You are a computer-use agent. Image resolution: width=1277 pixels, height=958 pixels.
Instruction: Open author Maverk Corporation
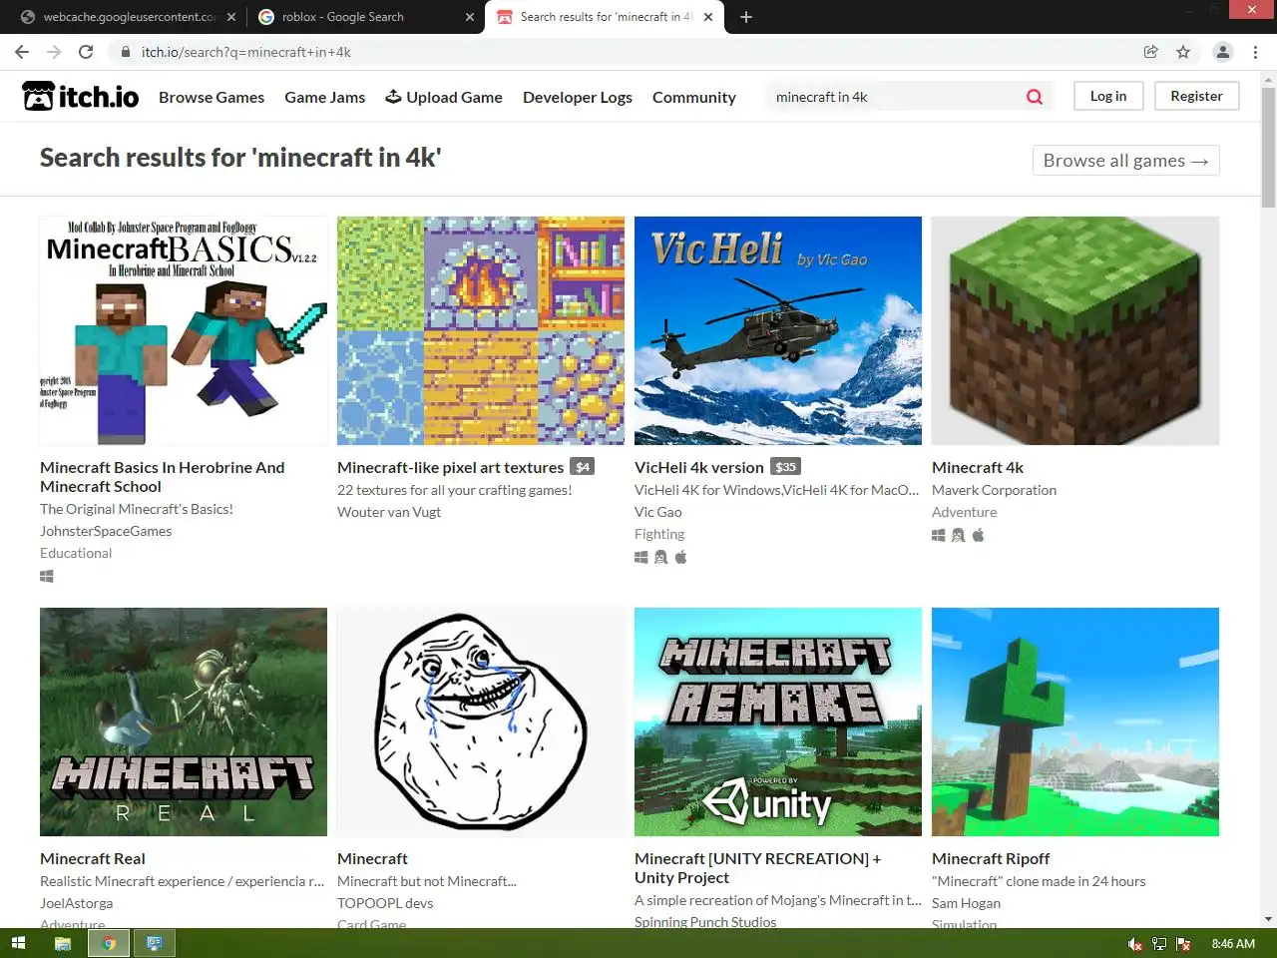[x=994, y=490]
